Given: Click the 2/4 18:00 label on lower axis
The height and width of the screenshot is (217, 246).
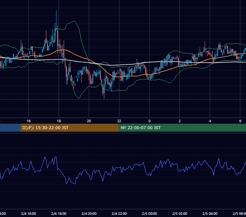Looking at the screenshot, I should pyautogui.click(x=59, y=213).
